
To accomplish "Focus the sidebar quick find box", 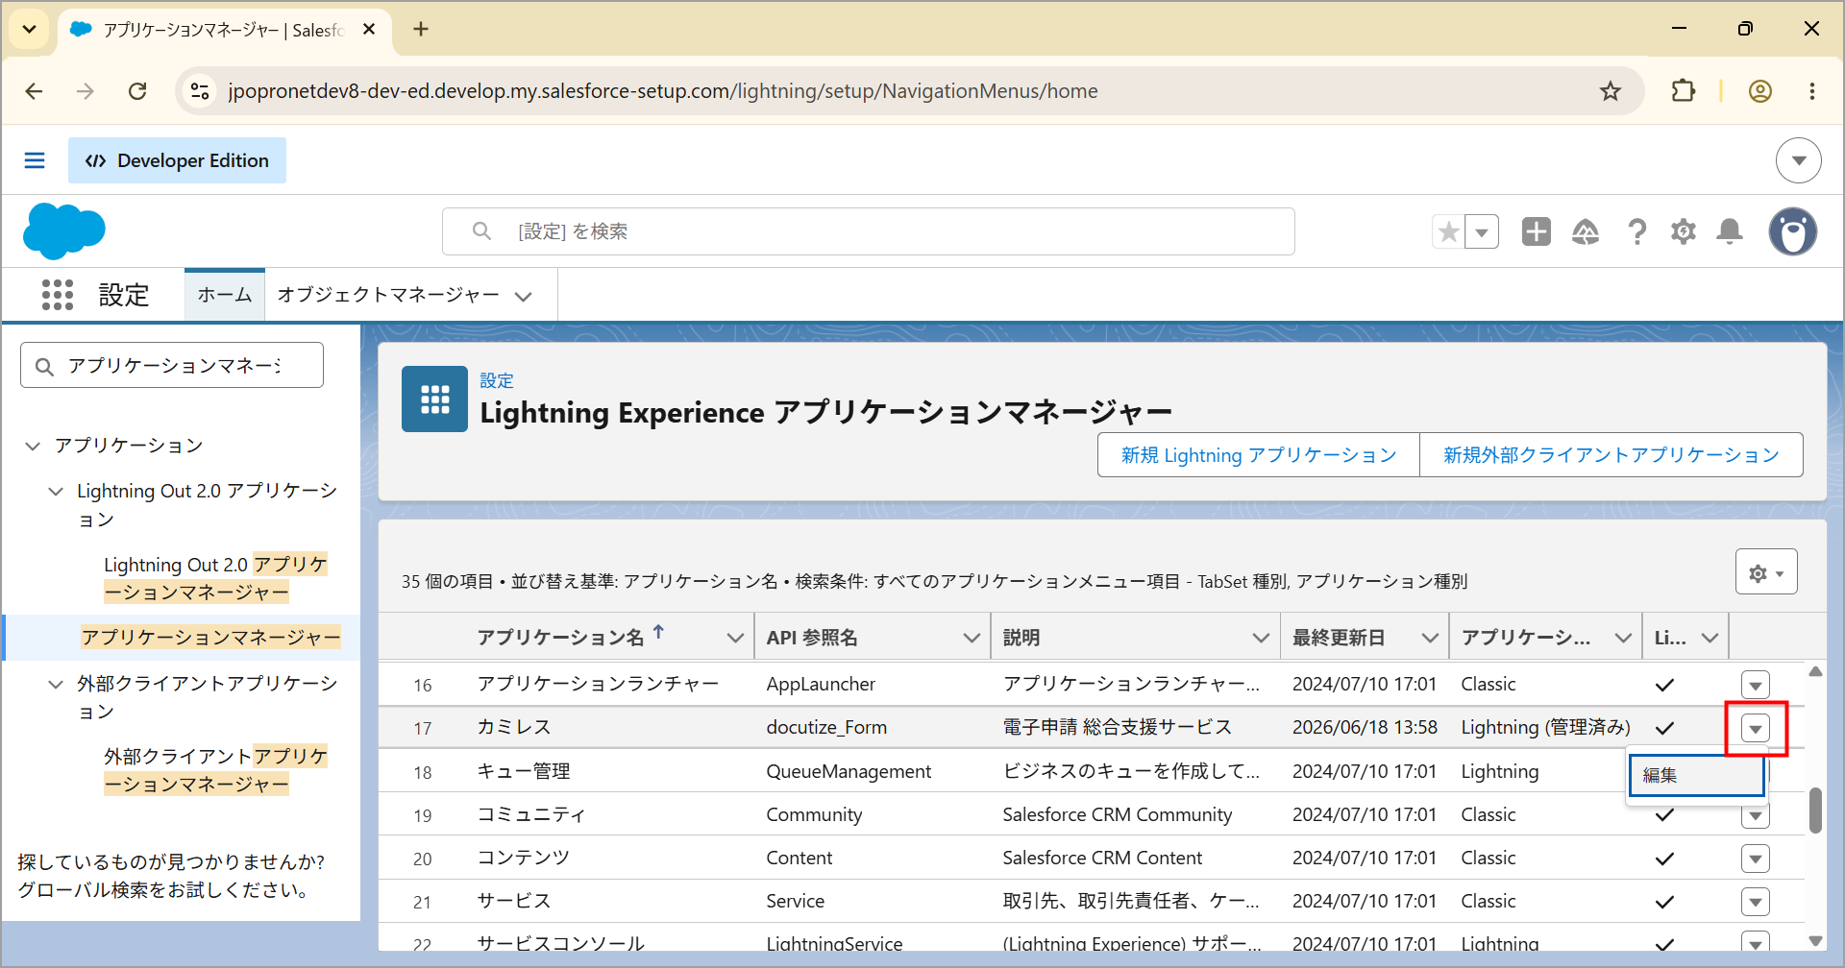I will (172, 366).
